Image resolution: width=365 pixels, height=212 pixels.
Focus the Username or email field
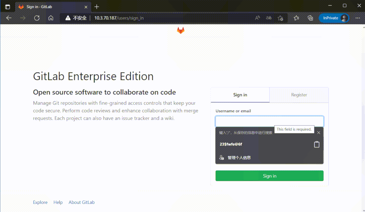point(269,122)
